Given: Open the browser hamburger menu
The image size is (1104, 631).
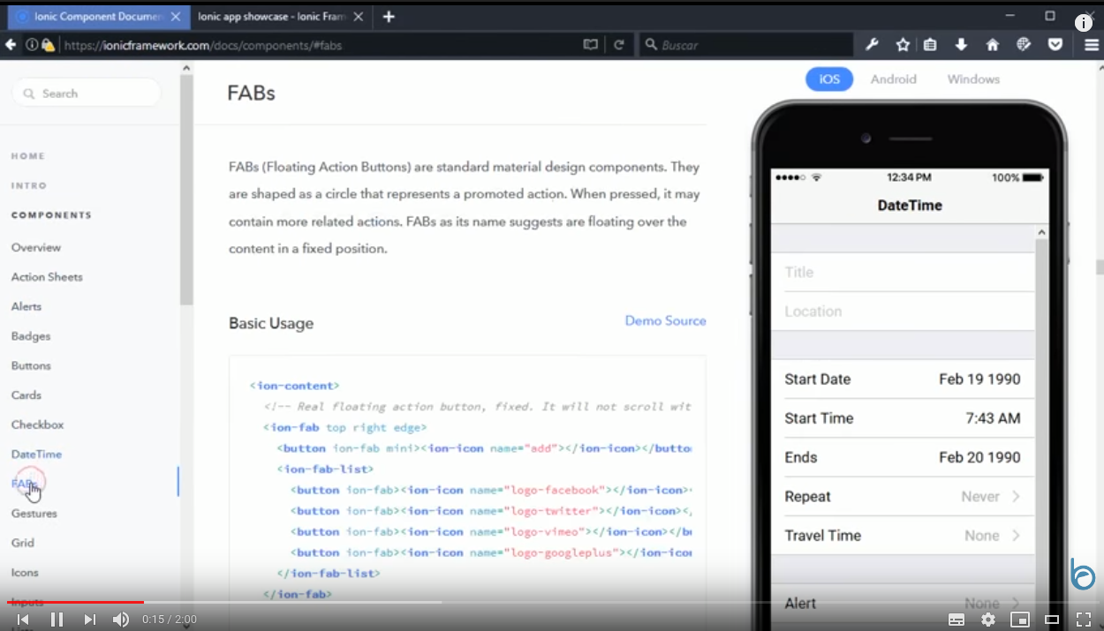Looking at the screenshot, I should pyautogui.click(x=1092, y=45).
